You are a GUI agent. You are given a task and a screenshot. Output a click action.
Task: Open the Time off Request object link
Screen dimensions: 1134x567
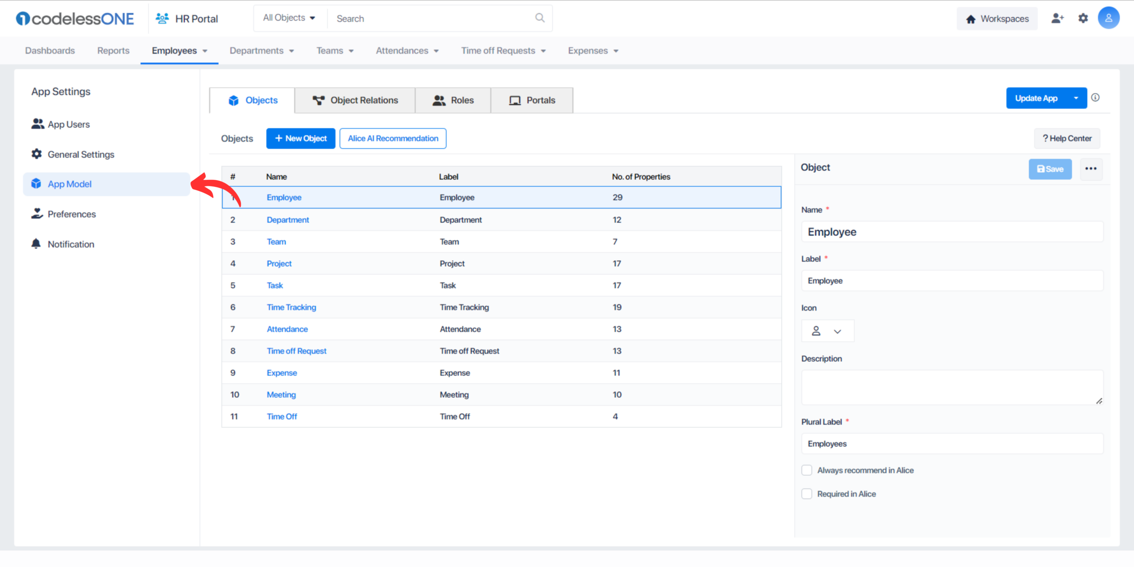point(296,351)
